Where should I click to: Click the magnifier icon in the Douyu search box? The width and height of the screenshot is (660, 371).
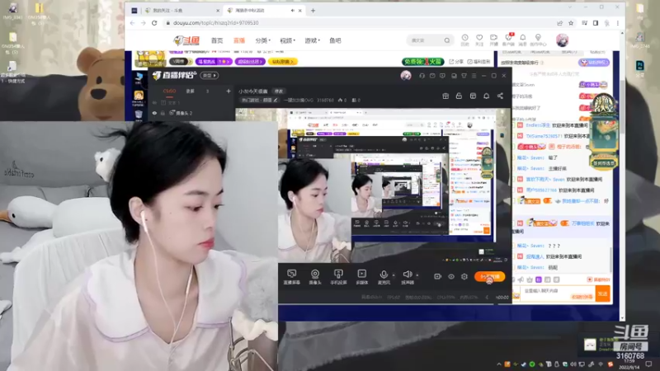pos(447,40)
